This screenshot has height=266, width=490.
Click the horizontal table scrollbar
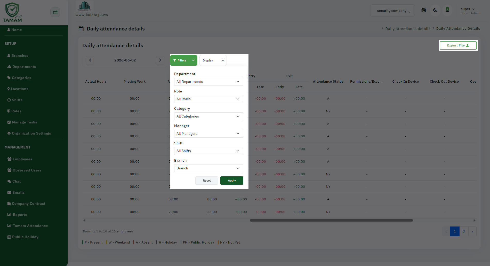click(x=331, y=220)
